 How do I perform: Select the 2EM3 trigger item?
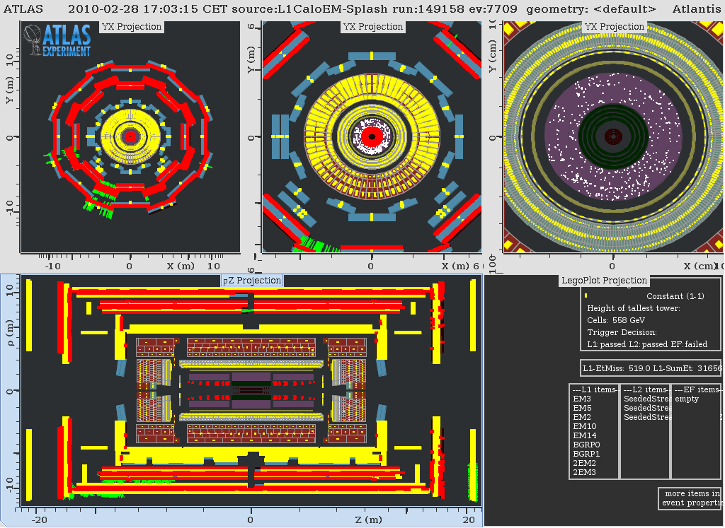tap(584, 472)
